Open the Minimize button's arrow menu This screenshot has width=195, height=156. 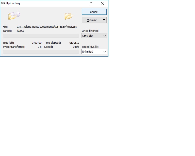pyautogui.click(x=104, y=20)
